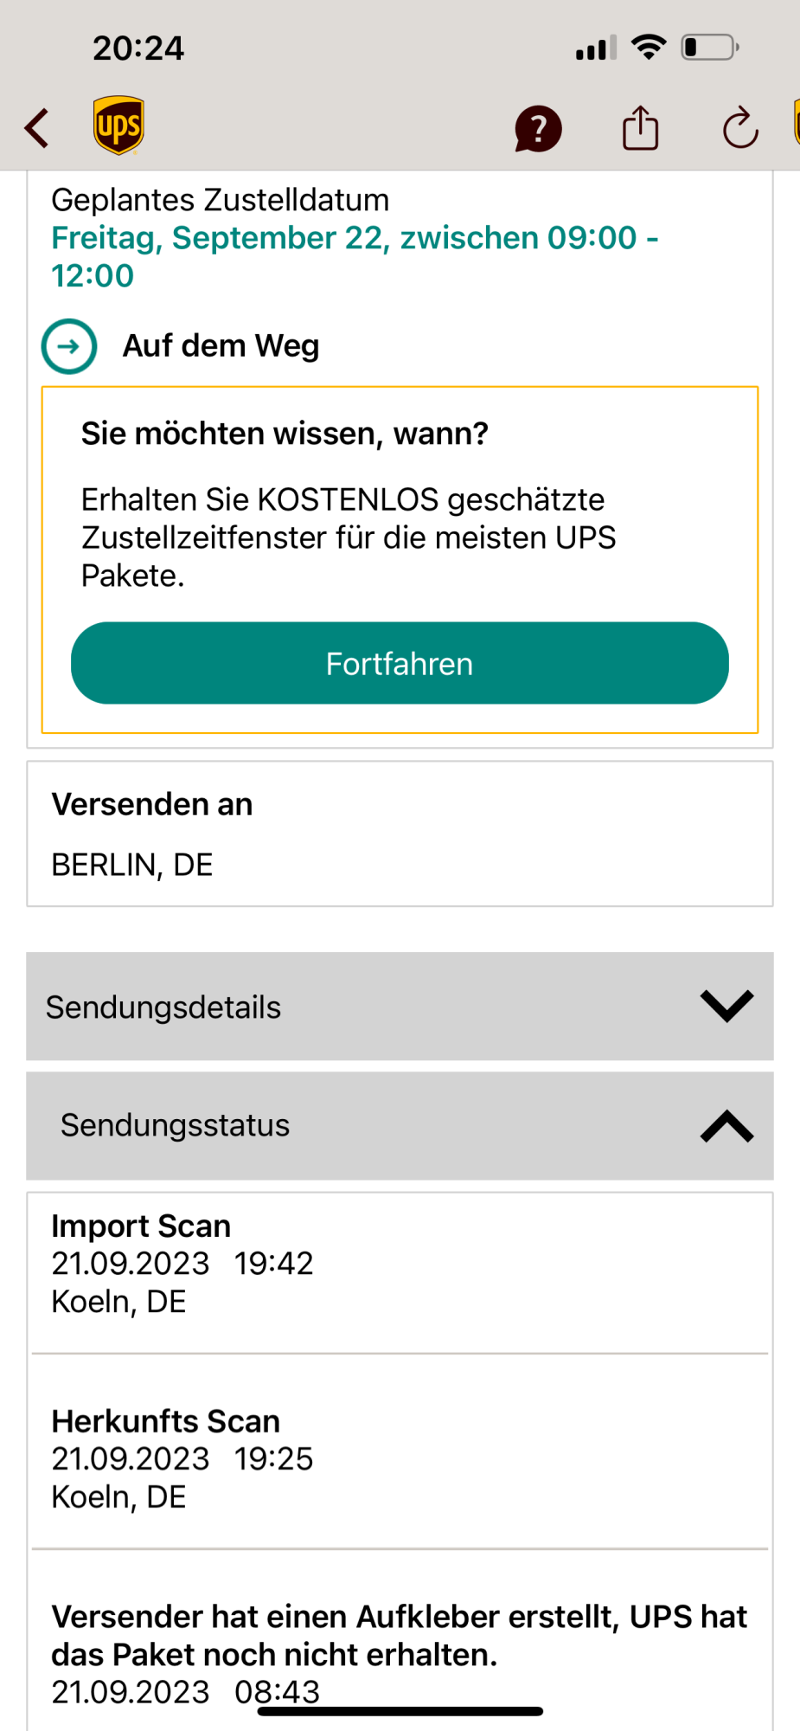Screen dimensions: 800x1731
Task: Expand Sendungsdetails with the down chevron
Action: 726,1006
